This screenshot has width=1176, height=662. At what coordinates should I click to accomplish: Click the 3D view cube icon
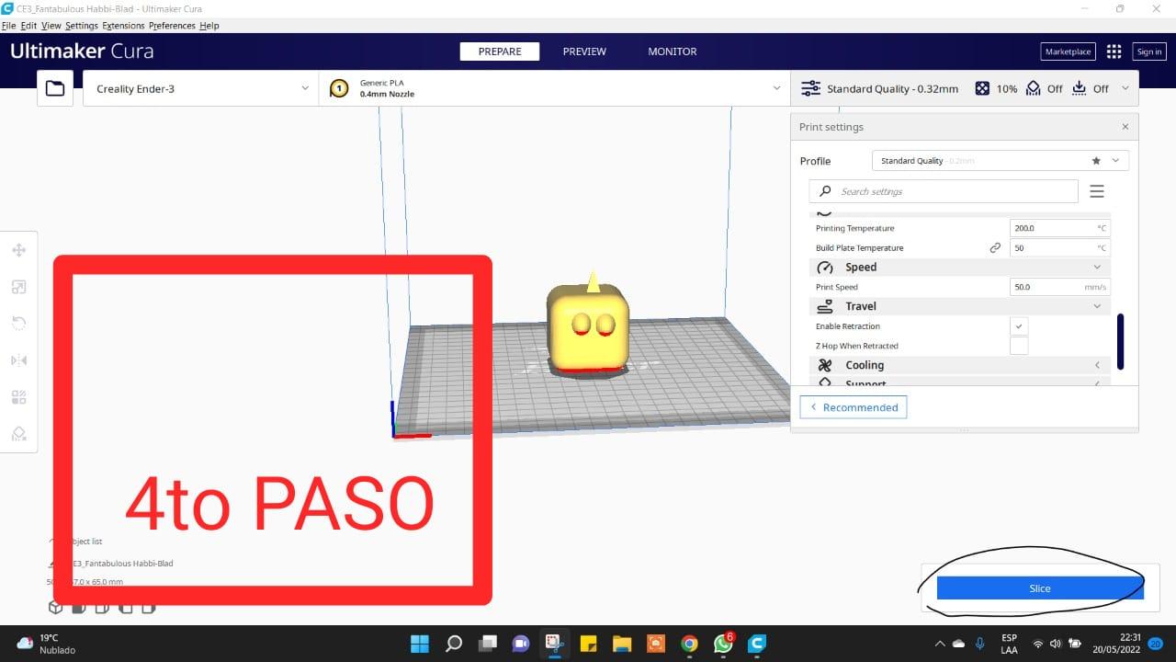pyautogui.click(x=55, y=607)
